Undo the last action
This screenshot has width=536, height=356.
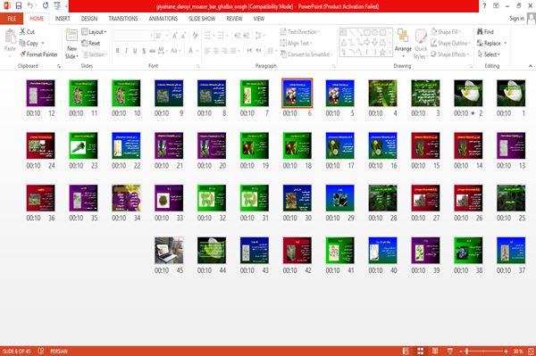30,5
